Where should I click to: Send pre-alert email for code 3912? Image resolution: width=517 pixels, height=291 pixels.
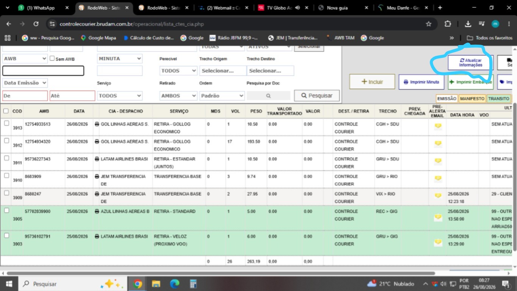(x=438, y=144)
